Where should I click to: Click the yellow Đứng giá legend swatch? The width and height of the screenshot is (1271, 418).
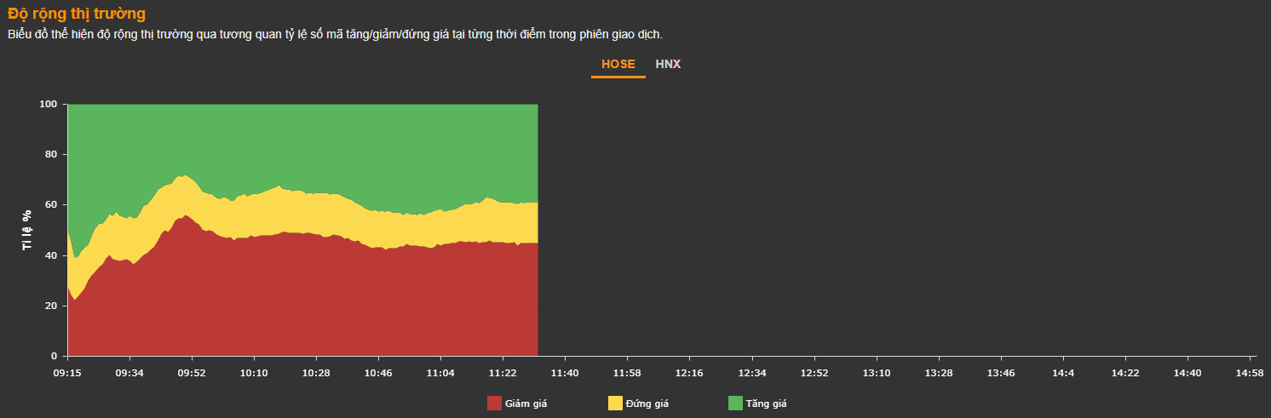615,404
